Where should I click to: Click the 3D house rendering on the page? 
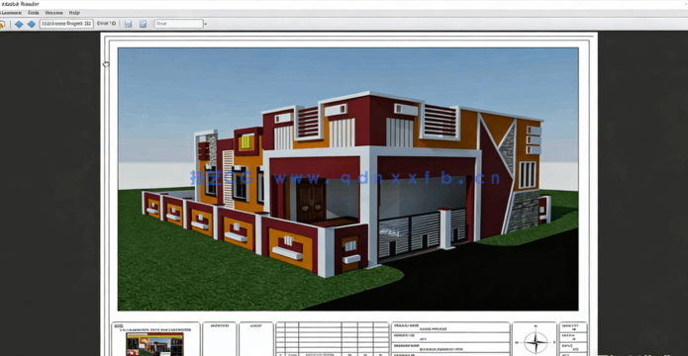point(347,179)
